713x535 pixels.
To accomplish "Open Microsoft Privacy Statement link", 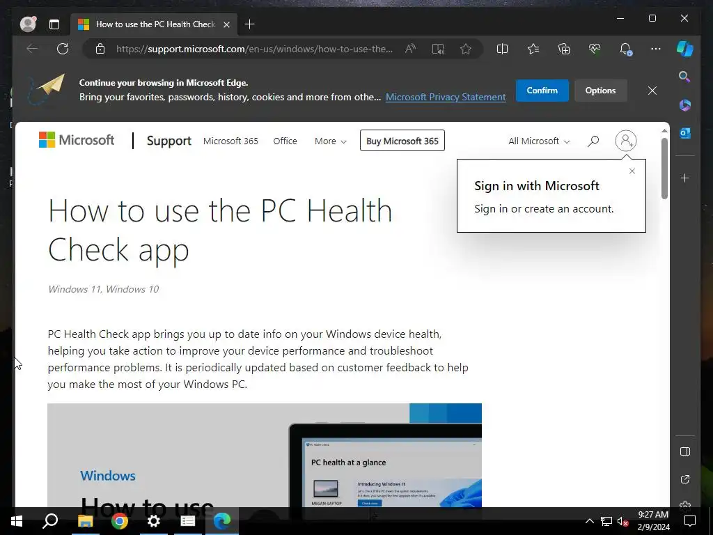I will pyautogui.click(x=446, y=97).
